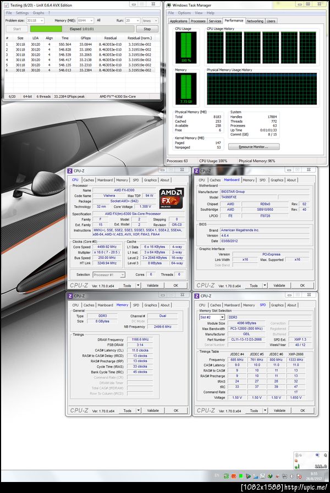Screen dimensions: 330x493
Task: Select the Caches tab in CPU-Z CPU window
Action: click(x=89, y=180)
